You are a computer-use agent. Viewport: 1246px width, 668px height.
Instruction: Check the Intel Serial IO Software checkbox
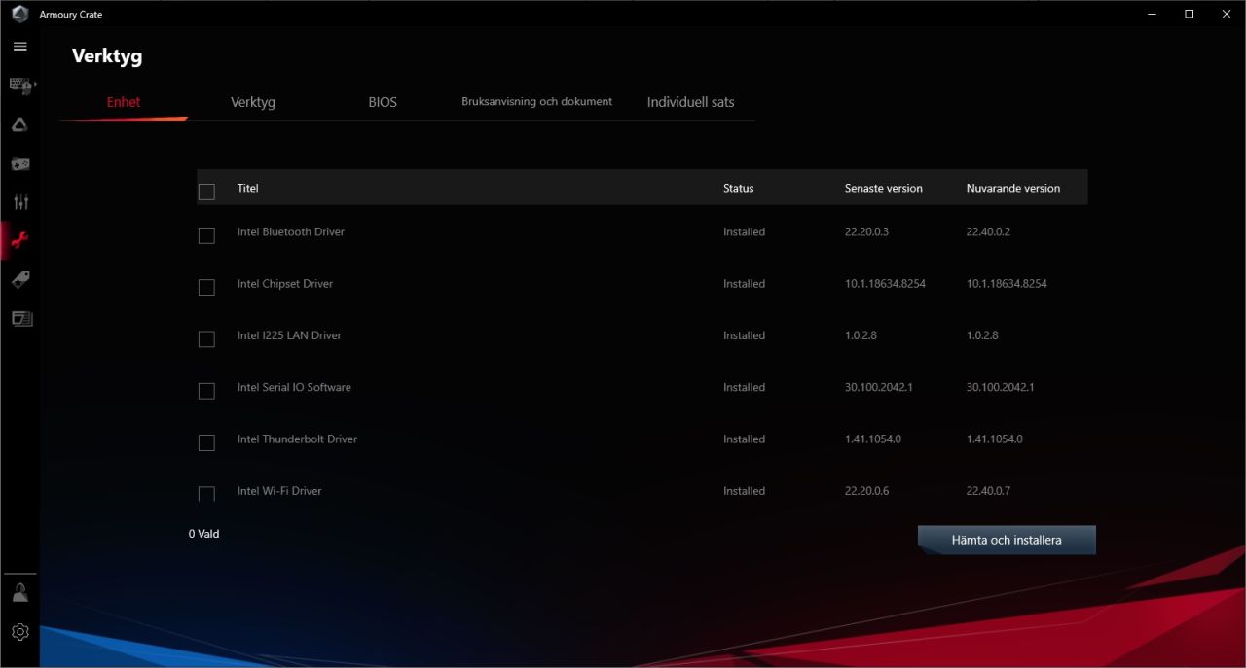pyautogui.click(x=206, y=390)
